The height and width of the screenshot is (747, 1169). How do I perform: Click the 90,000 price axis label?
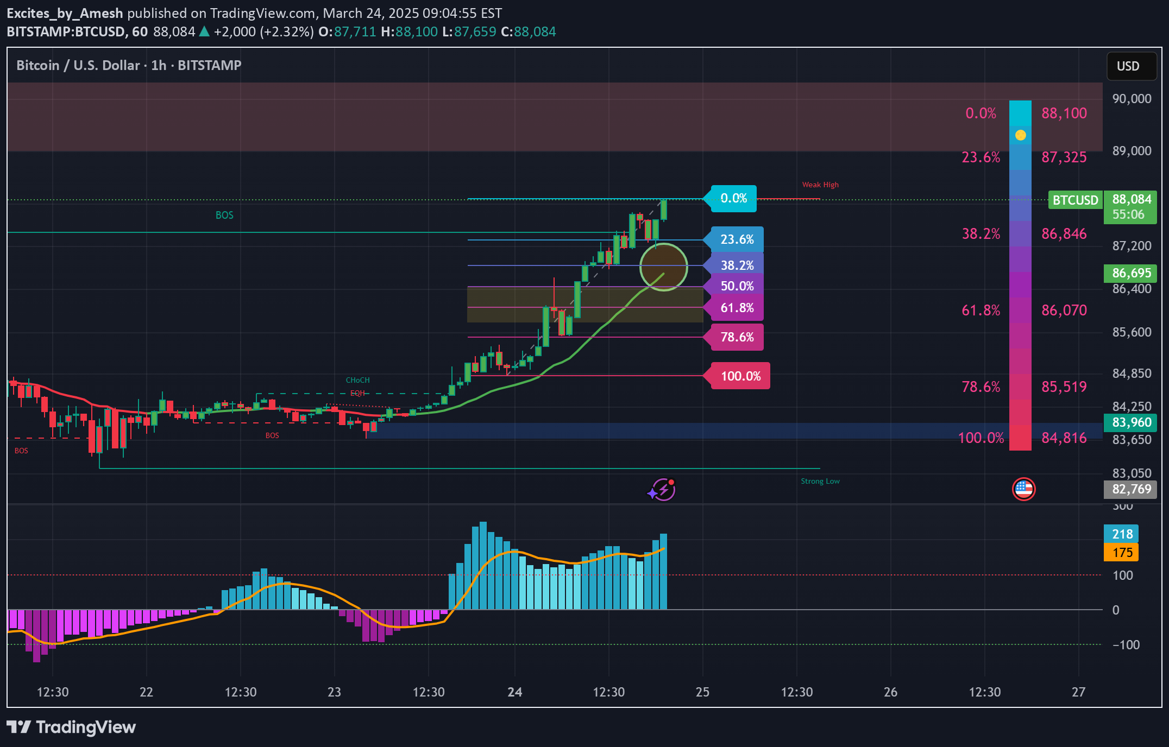[x=1132, y=99]
